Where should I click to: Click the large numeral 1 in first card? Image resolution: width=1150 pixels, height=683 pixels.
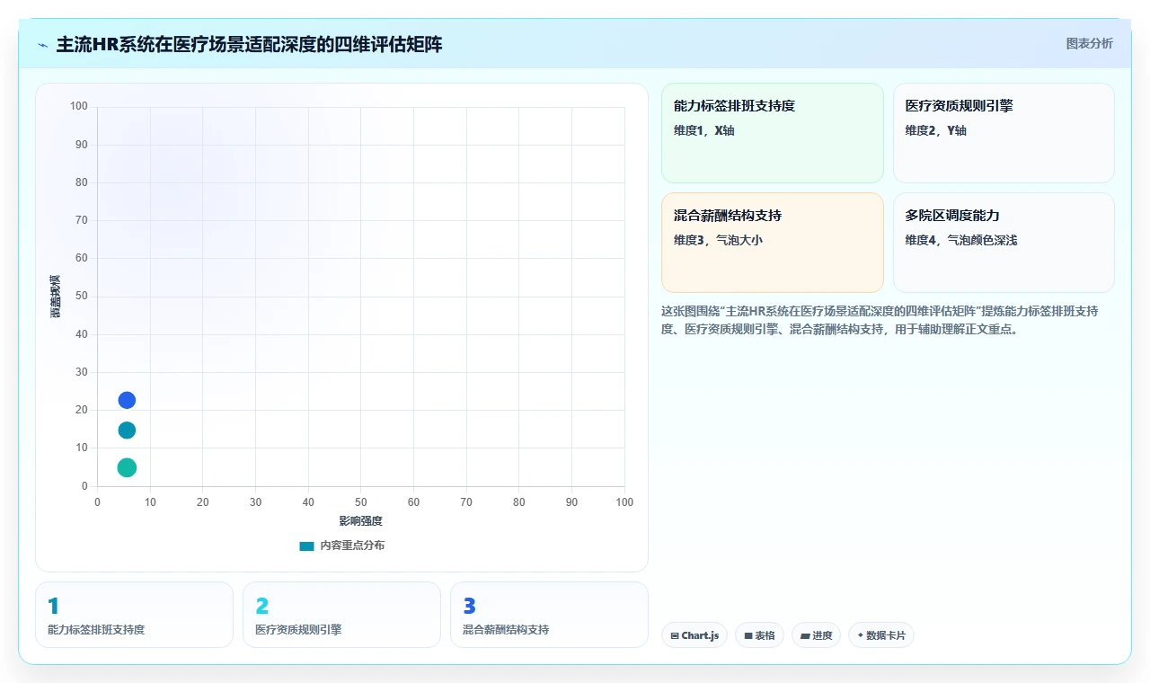[x=52, y=607]
